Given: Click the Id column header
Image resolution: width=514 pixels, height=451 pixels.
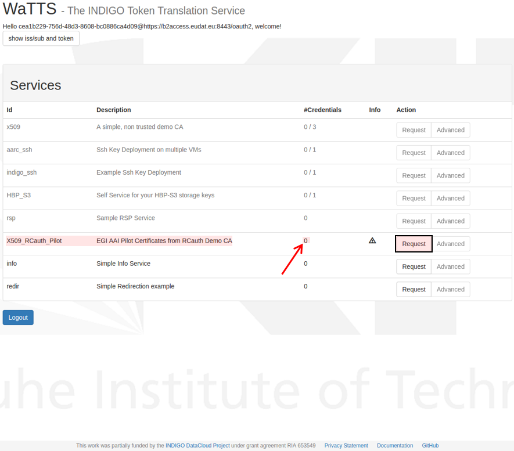Looking at the screenshot, I should (x=9, y=110).
